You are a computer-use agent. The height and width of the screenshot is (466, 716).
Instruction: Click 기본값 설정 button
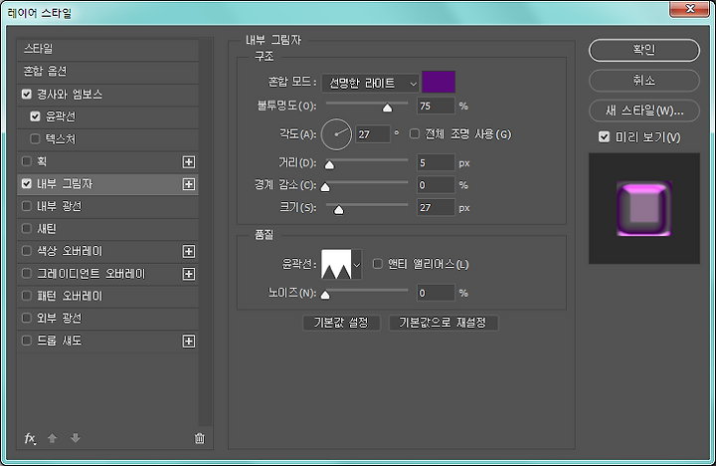click(x=341, y=323)
